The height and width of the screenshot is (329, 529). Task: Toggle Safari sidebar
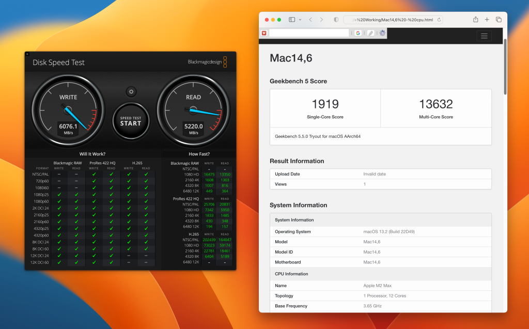click(x=292, y=20)
